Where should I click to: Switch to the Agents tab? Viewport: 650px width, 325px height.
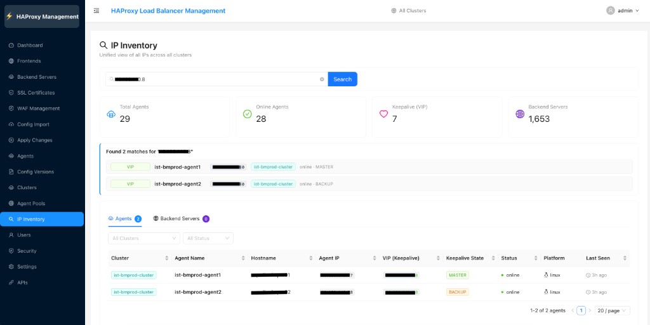pos(125,218)
